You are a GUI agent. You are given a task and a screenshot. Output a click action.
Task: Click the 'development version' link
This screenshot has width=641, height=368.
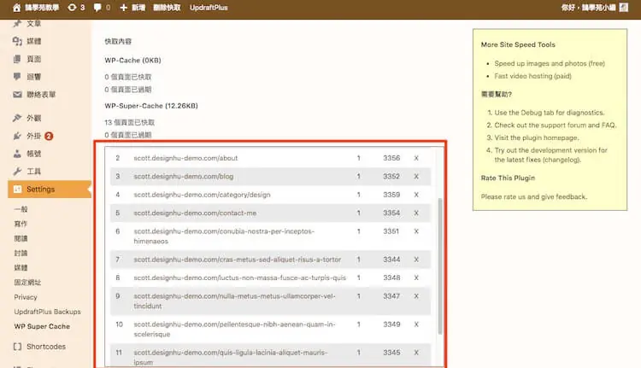click(x=570, y=150)
